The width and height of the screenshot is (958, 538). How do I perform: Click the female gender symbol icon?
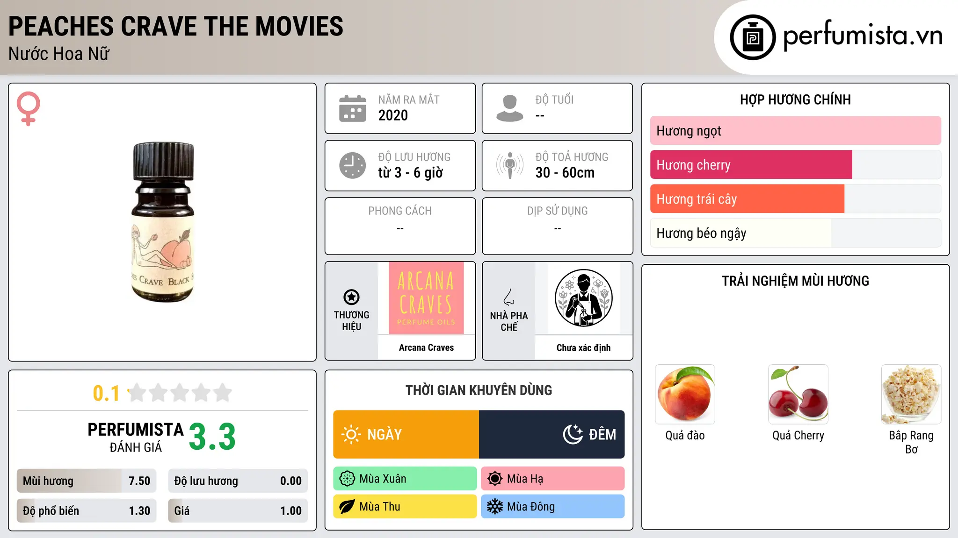point(29,108)
